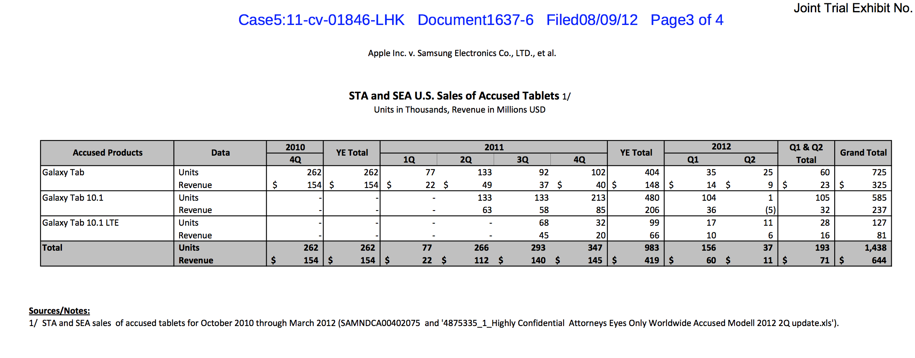Click the Filed08/09/12 header text
Screen dimensions: 915x358
coord(592,20)
